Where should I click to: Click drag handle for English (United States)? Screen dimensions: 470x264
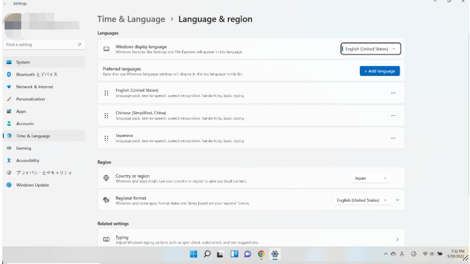(x=107, y=93)
